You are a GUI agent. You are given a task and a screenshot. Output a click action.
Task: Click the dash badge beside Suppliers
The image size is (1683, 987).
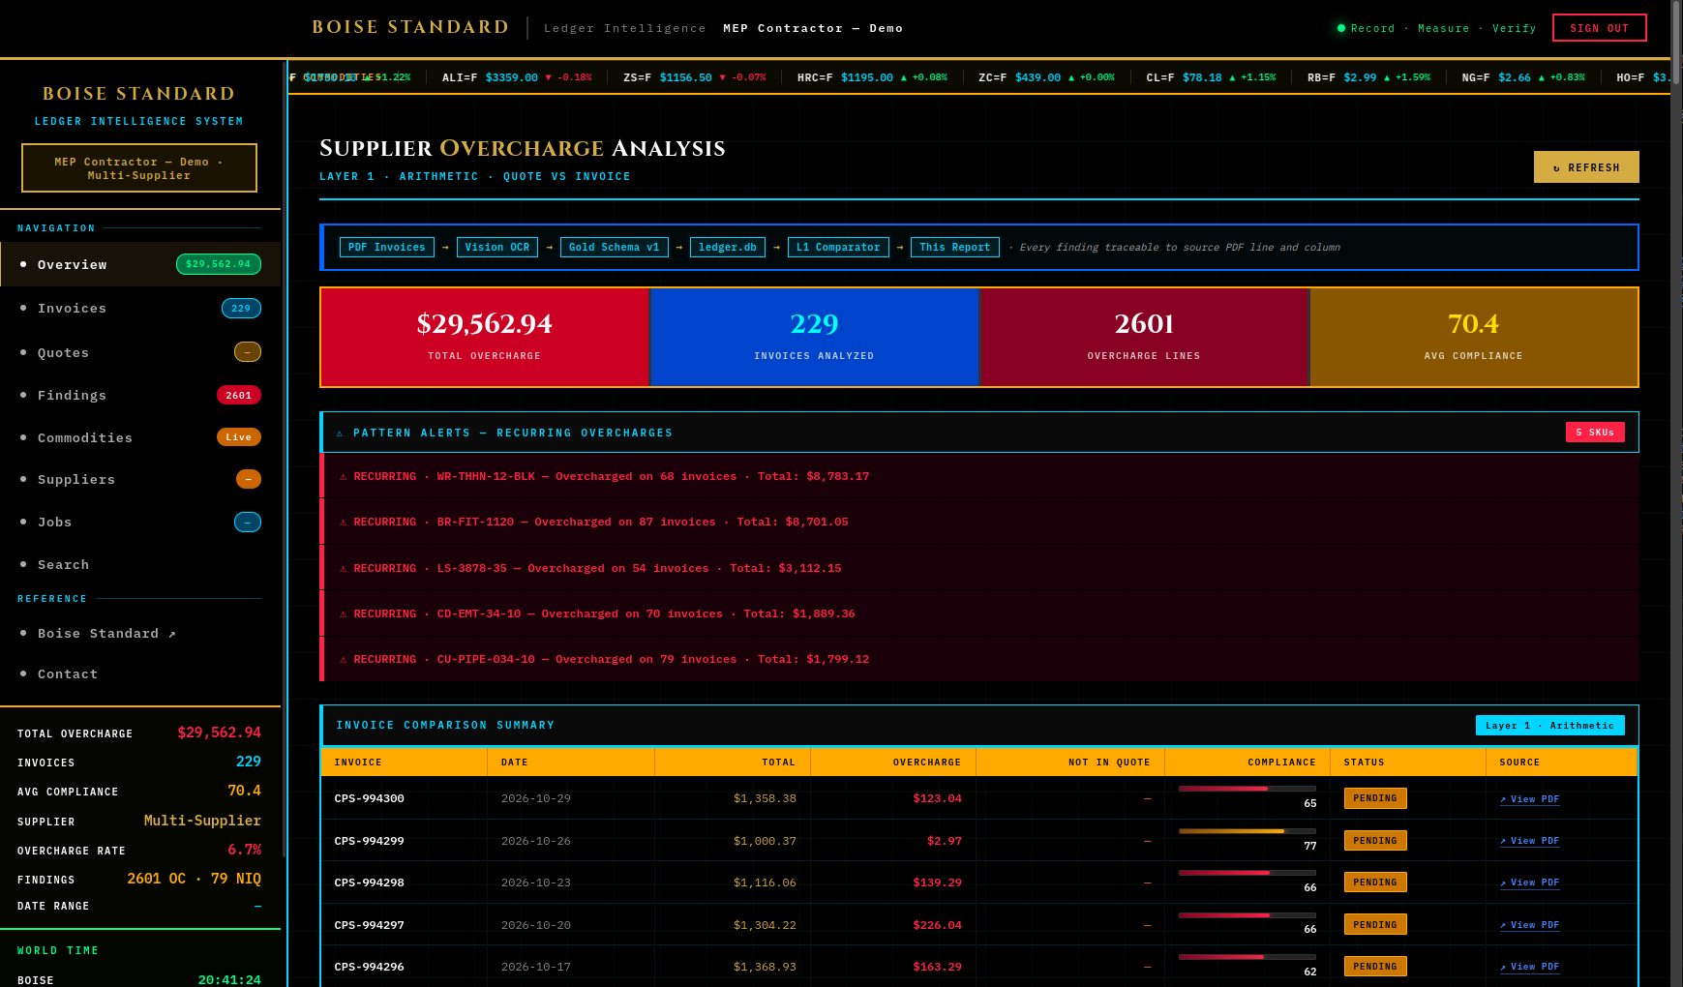coord(248,479)
